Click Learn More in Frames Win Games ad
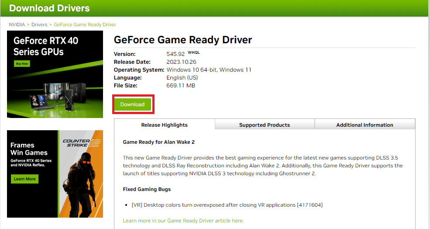430x229 pixels. click(24, 179)
